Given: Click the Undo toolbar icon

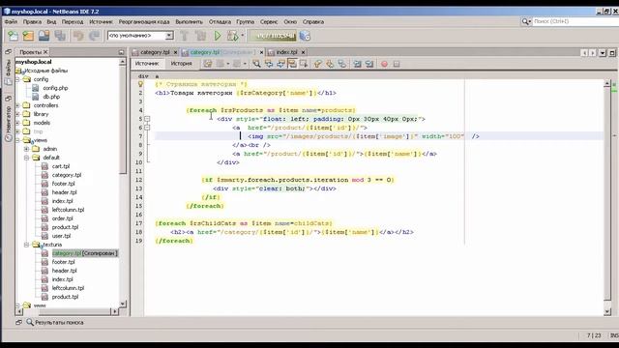Looking at the screenshot, I should pyautogui.click(x=78, y=36).
